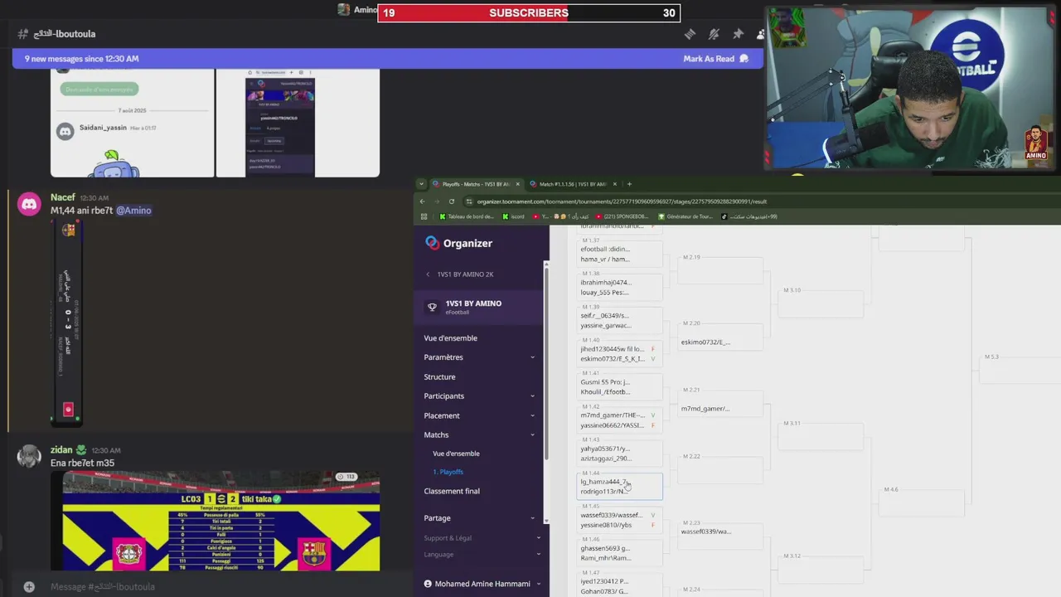1061x597 pixels.
Task: Open the tournament screenshot image attachment
Action: [298, 123]
